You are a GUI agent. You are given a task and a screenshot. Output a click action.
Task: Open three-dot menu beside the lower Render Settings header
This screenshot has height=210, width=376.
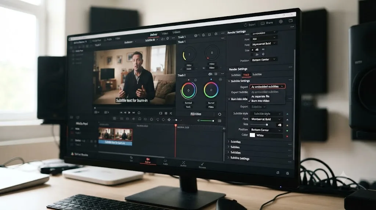click(x=290, y=67)
